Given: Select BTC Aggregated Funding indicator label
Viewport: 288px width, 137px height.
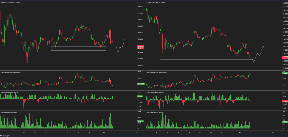Looking at the screenshot, I should coord(9,92).
